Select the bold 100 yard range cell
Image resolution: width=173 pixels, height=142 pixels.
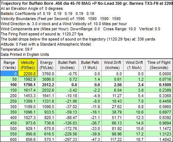[x=9, y=85]
